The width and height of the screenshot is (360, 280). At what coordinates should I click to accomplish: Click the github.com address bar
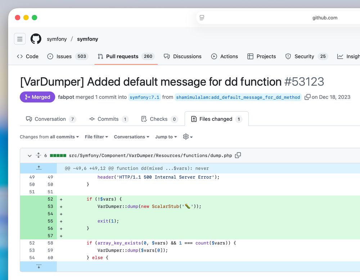[325, 18]
